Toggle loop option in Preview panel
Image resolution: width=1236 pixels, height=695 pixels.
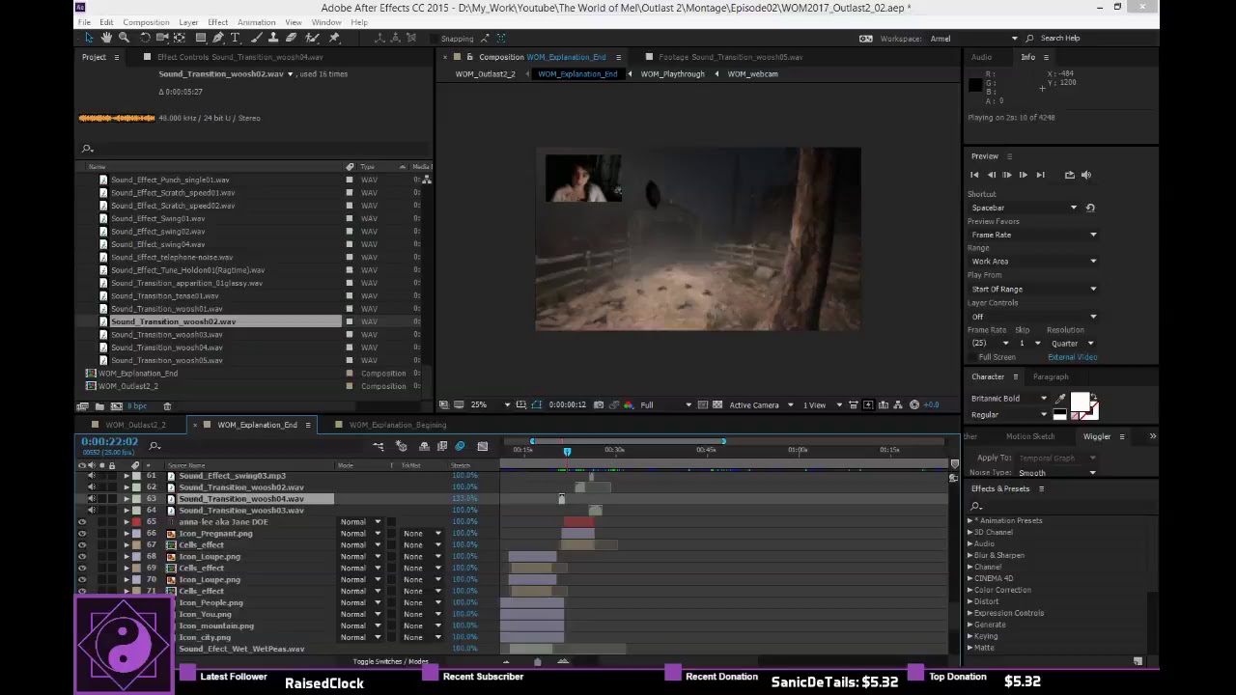pos(1069,175)
